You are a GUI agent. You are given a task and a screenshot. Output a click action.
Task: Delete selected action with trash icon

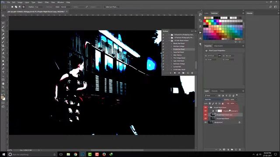pyautogui.click(x=192, y=73)
